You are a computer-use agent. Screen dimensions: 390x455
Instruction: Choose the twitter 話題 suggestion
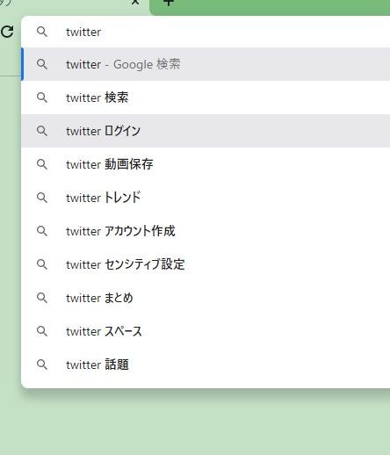coord(206,365)
